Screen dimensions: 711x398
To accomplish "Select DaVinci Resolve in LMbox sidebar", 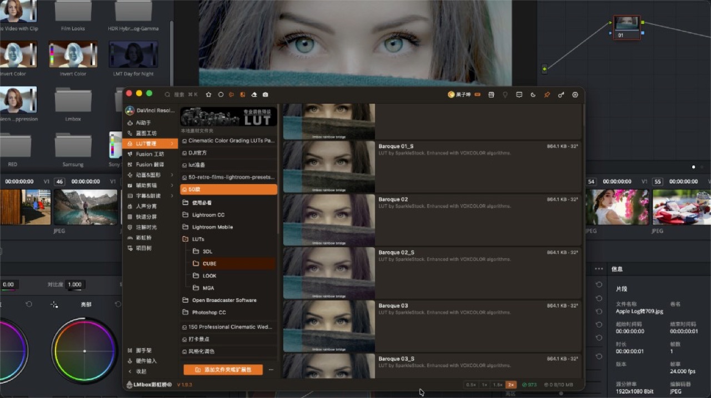I will (150, 111).
